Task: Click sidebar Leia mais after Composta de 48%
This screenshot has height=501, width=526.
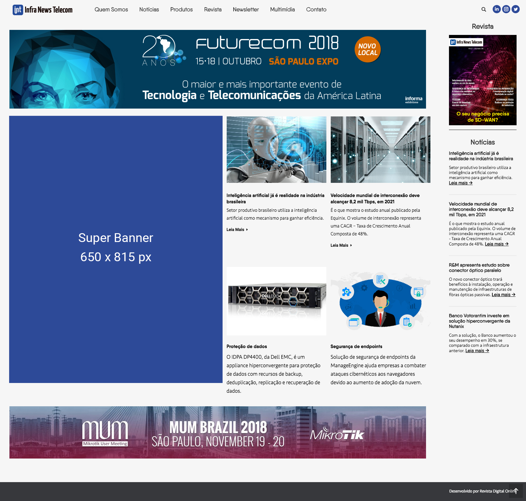Action: coord(497,244)
